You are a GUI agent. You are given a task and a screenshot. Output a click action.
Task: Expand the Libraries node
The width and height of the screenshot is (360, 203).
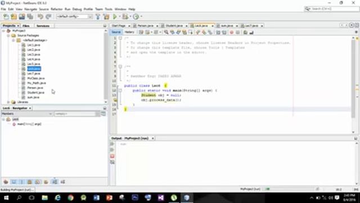point(8,102)
